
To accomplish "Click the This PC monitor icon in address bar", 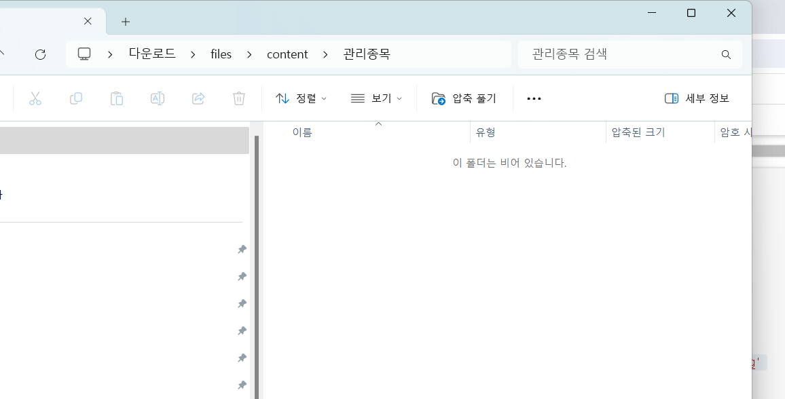I will click(84, 54).
